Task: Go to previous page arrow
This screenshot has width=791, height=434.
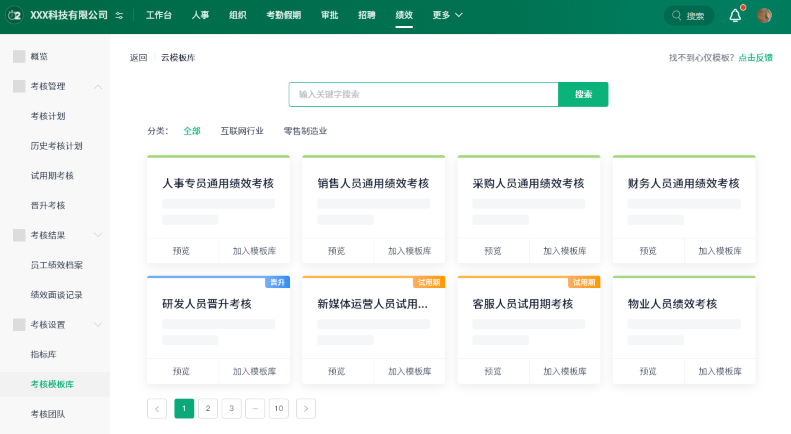Action: pos(157,408)
